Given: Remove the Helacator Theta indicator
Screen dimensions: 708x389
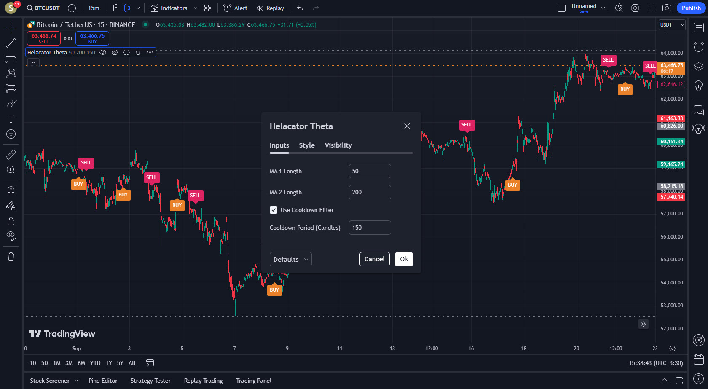Looking at the screenshot, I should (x=138, y=52).
